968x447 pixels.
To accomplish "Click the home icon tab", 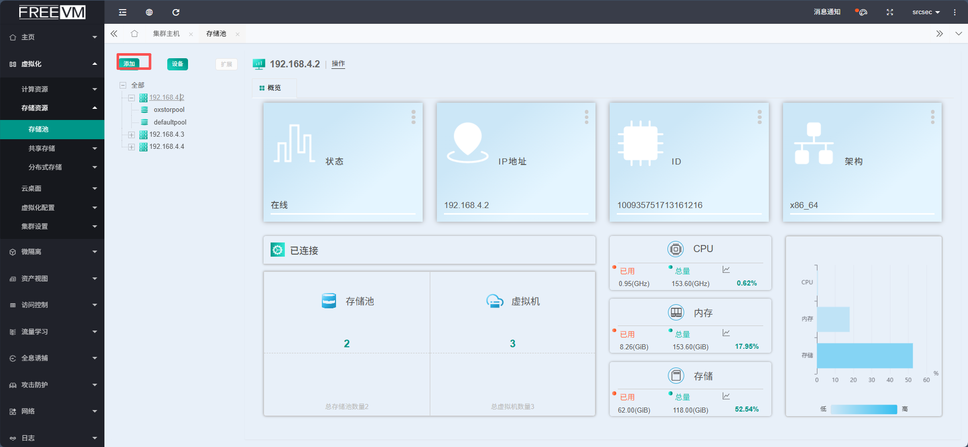I will pos(134,33).
